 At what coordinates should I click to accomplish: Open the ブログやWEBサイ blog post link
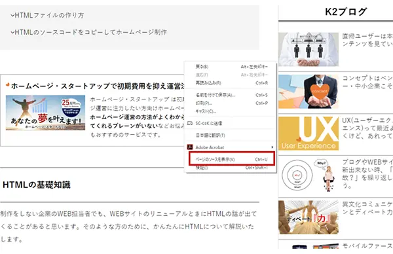point(367,173)
